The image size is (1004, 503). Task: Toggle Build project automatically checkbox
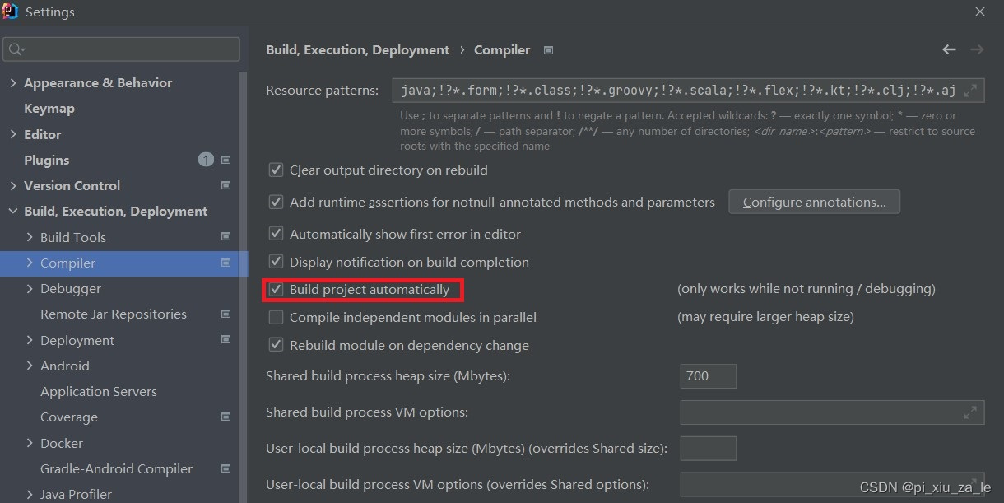(x=277, y=290)
